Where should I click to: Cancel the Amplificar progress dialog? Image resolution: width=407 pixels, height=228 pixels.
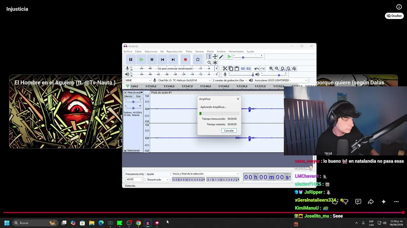click(229, 130)
